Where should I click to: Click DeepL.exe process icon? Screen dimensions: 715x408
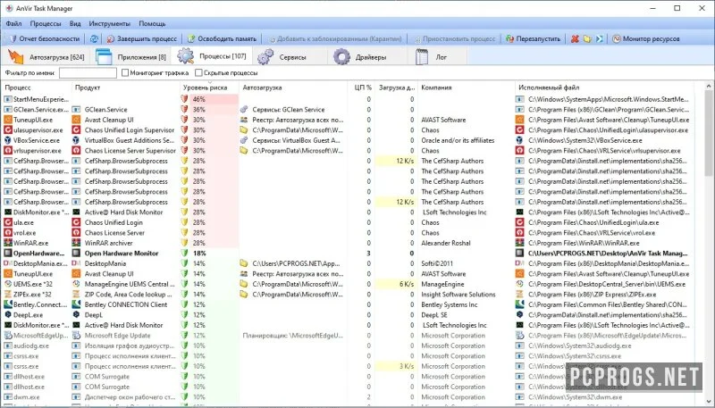point(8,315)
